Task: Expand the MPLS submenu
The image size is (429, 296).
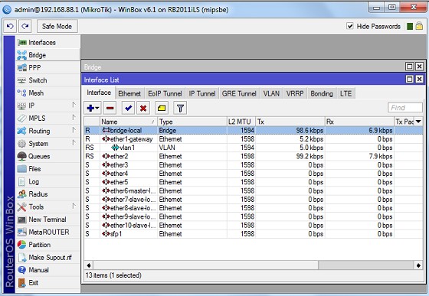Action: 47,119
